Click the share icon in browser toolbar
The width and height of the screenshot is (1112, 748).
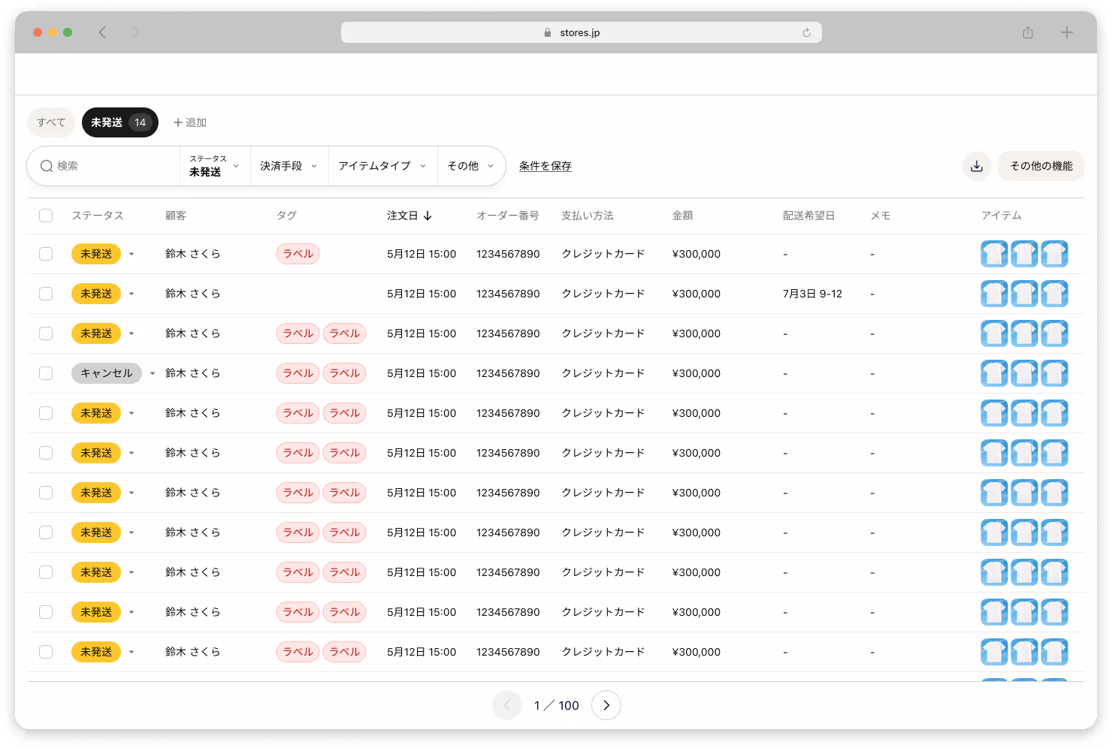point(1028,32)
